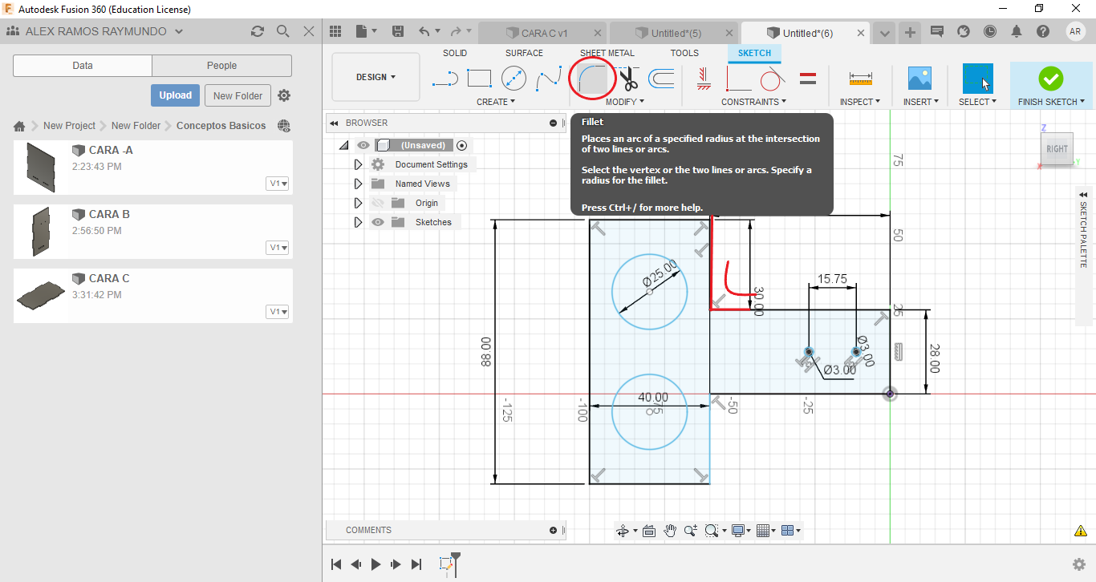
Task: Open the DESIGN workspace dropdown
Action: (375, 78)
